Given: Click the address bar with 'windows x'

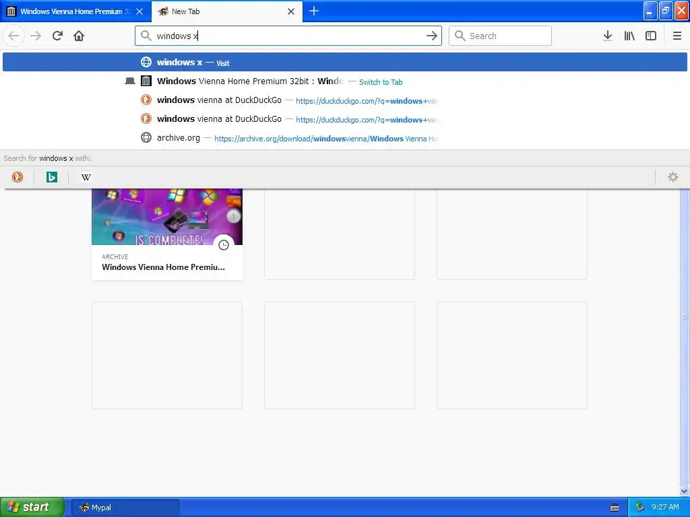Looking at the screenshot, I should click(288, 36).
